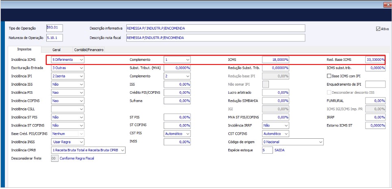392x189 pixels.
Task: Click the Espécie estoque code field
Action: point(267,150)
